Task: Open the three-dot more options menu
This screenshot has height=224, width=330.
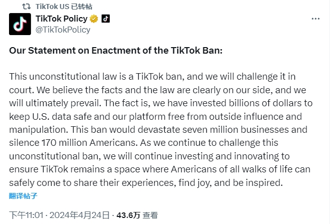Action: (315, 19)
